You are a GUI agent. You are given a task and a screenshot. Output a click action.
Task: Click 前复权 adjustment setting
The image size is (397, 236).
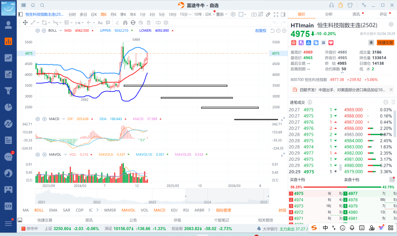[261, 30]
